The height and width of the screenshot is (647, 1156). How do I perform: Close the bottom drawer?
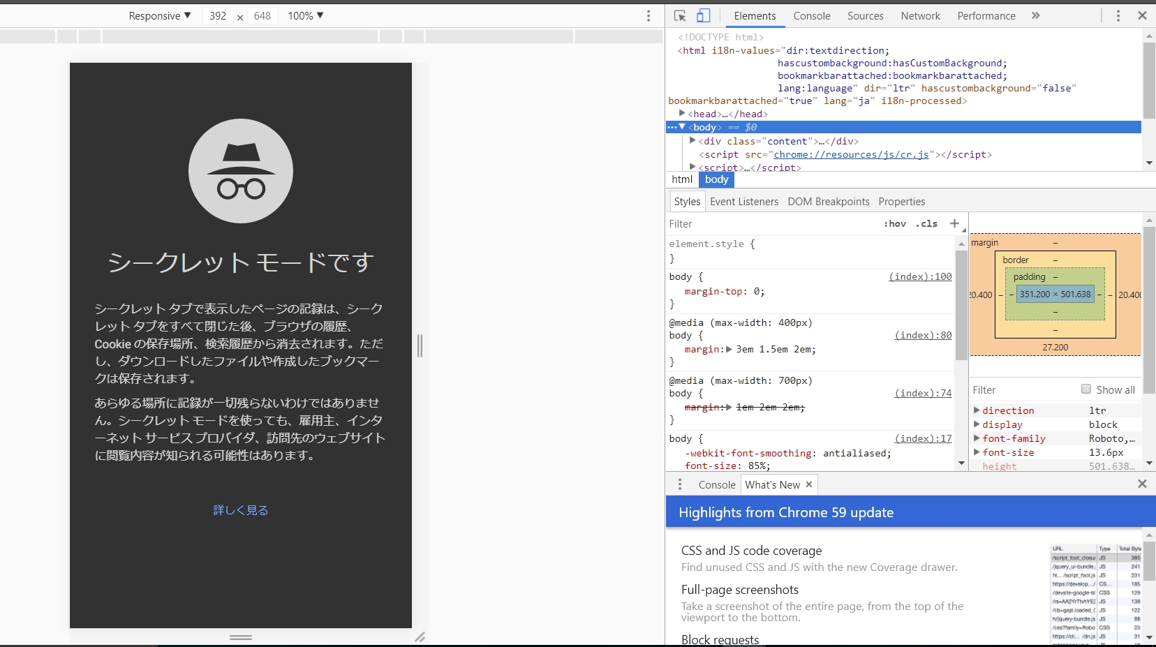(x=1142, y=484)
